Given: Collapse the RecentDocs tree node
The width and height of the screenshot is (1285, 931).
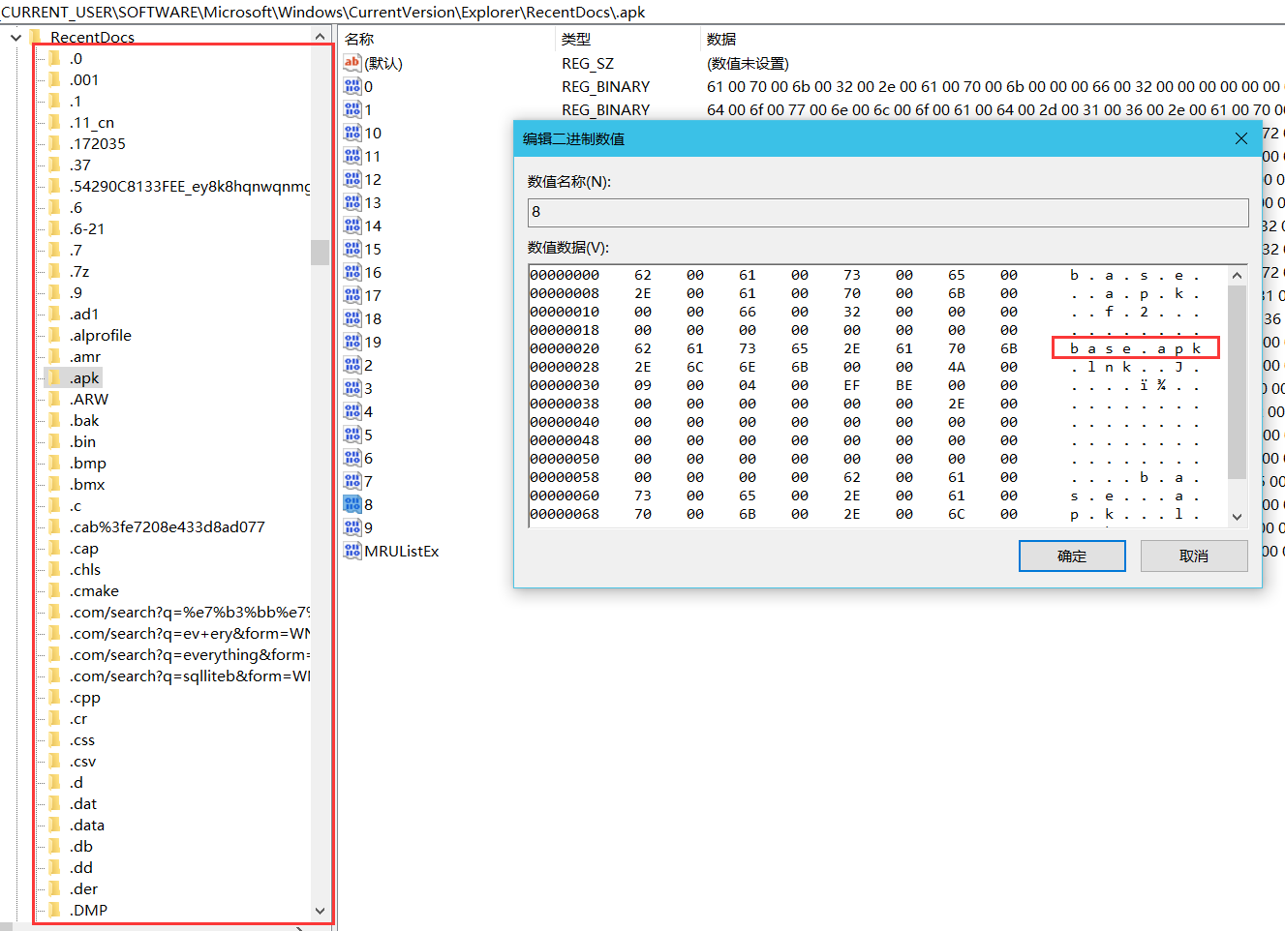Looking at the screenshot, I should (15, 38).
